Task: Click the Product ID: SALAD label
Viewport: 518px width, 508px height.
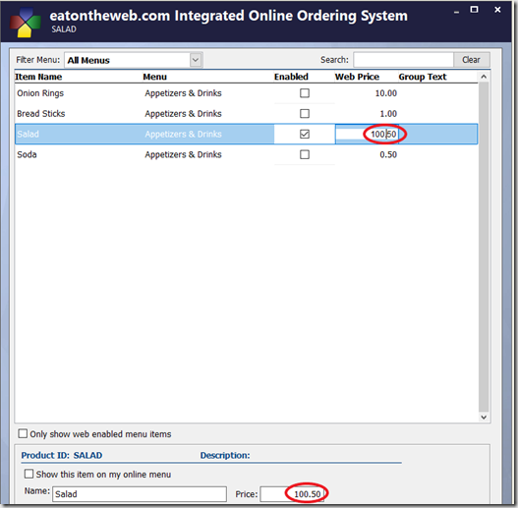Action: (x=62, y=455)
